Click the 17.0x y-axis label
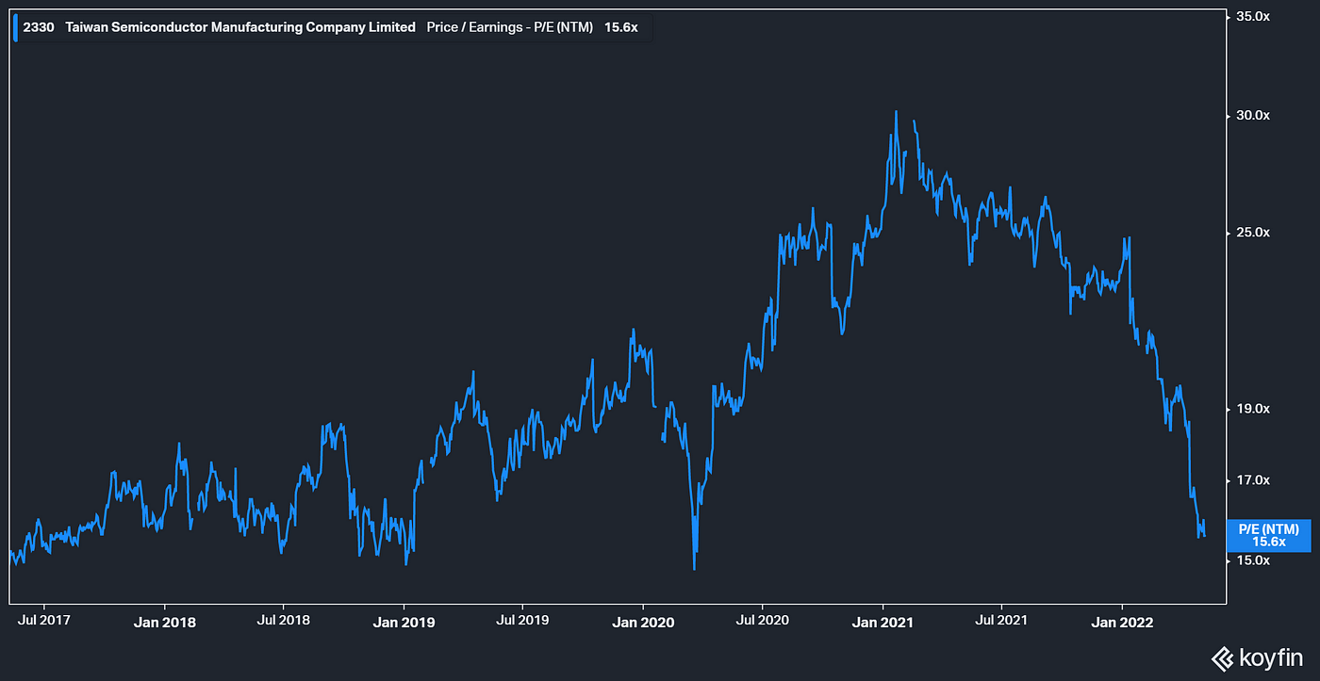This screenshot has height=681, width=1320. tap(1252, 480)
